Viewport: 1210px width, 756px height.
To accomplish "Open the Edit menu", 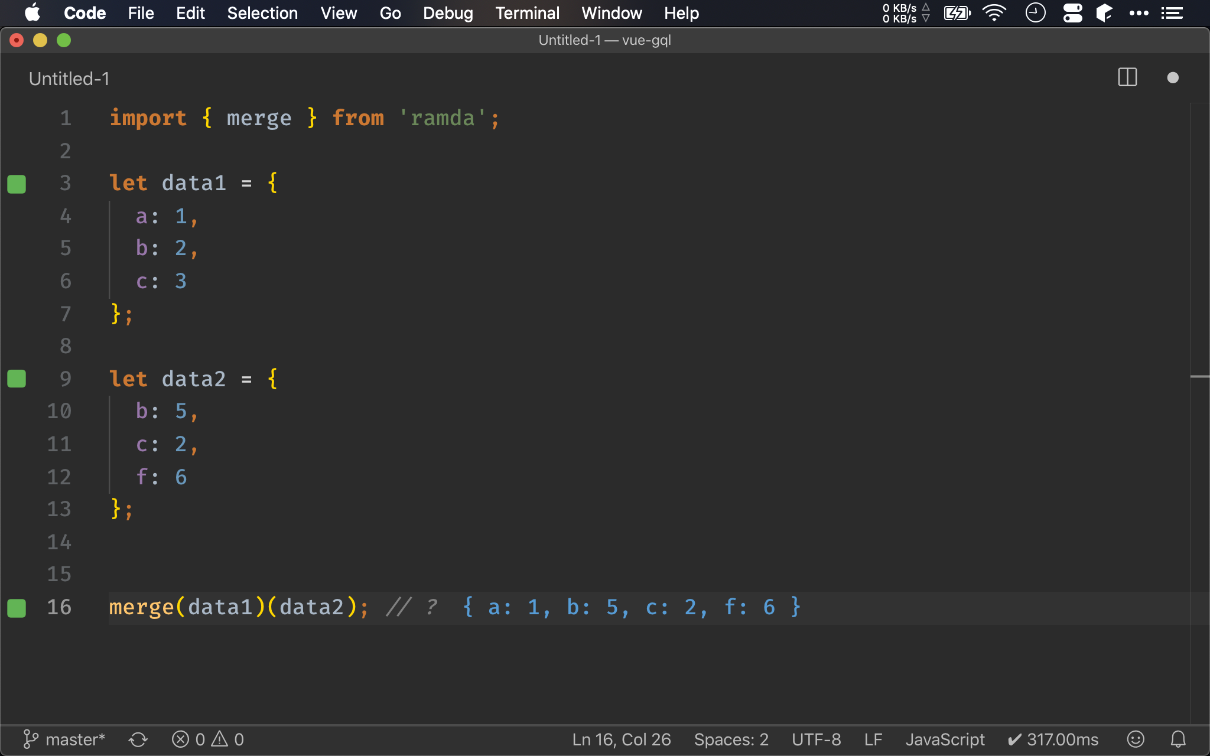I will point(190,13).
